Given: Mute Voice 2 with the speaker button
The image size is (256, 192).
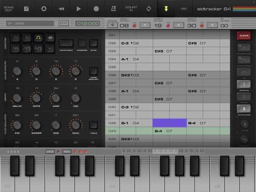Looking at the screenshot, I should coord(179,25).
